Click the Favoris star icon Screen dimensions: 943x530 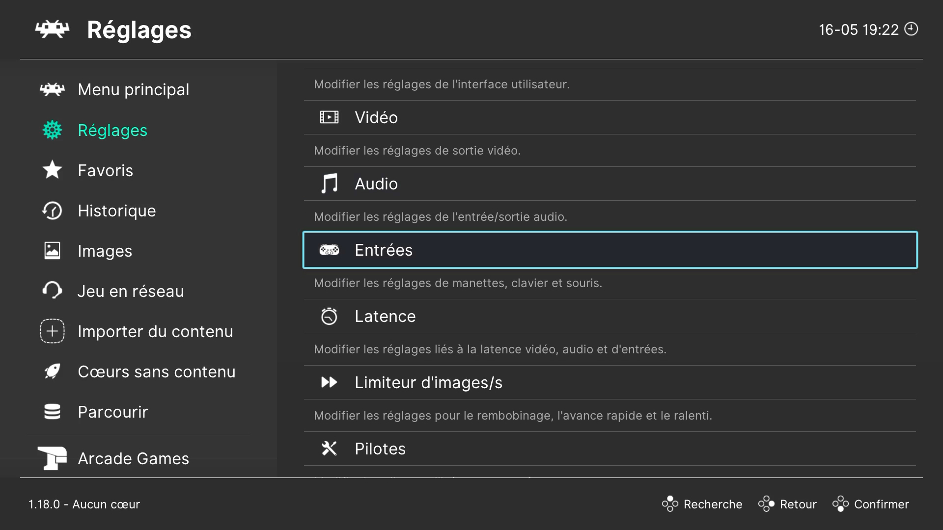click(52, 170)
